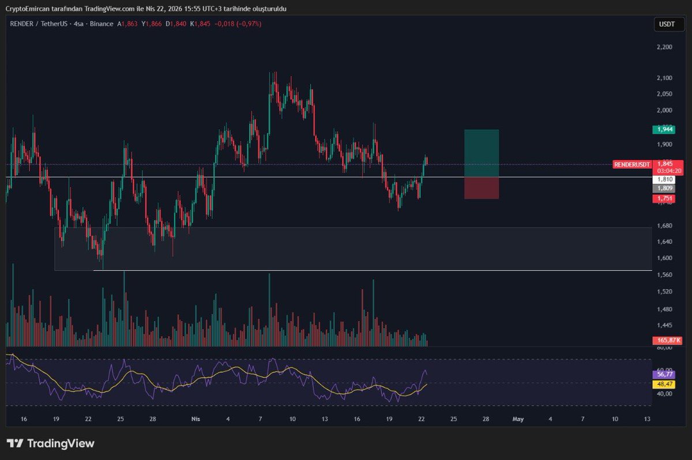Click the TradingView logo at bottom left

point(50,444)
